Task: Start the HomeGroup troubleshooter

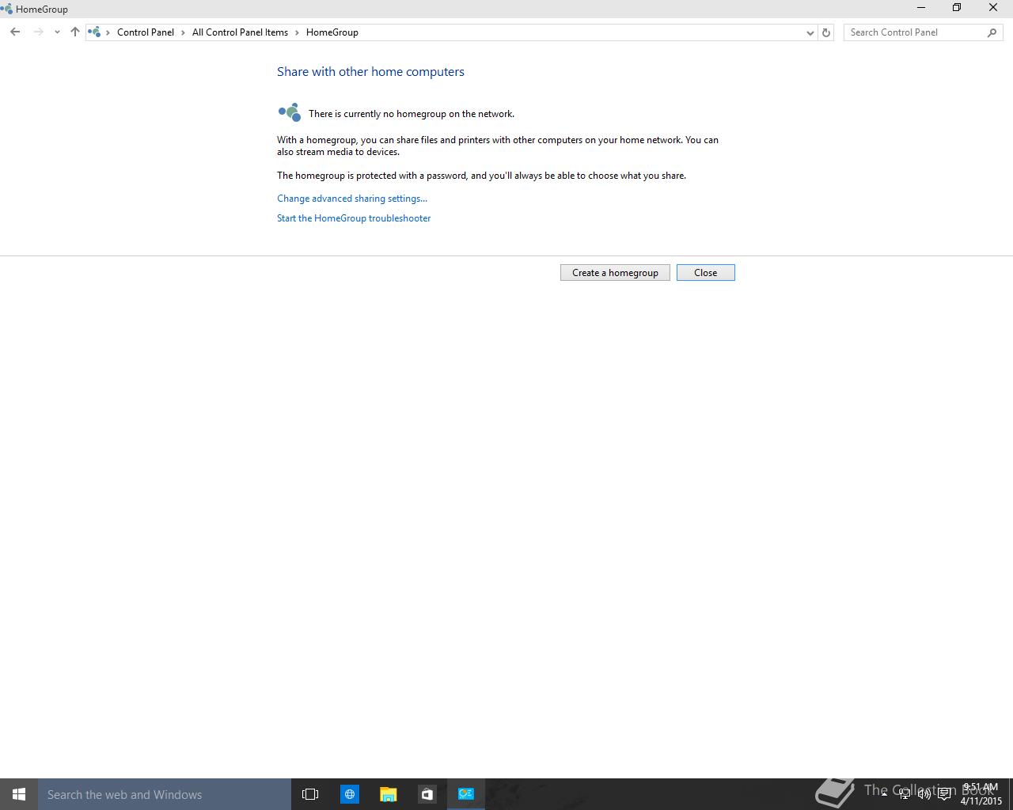Action: pos(354,218)
